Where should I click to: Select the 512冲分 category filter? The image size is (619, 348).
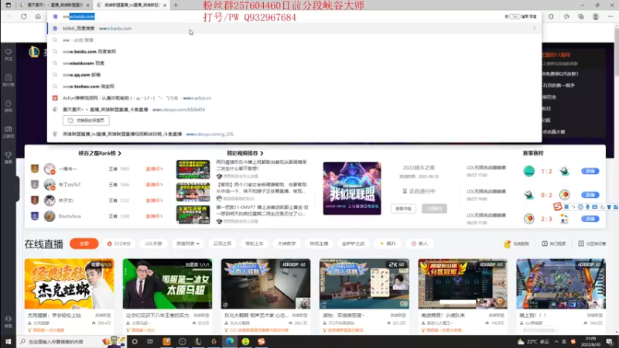[119, 244]
